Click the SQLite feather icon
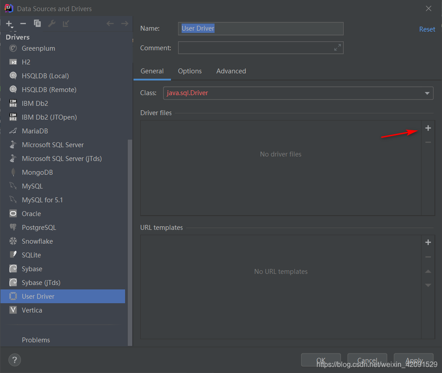 tap(13, 255)
